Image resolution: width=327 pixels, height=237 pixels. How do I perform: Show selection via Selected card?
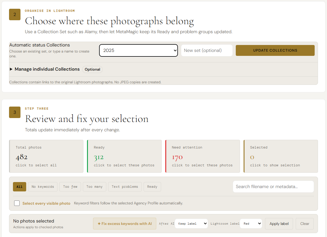coord(281,156)
